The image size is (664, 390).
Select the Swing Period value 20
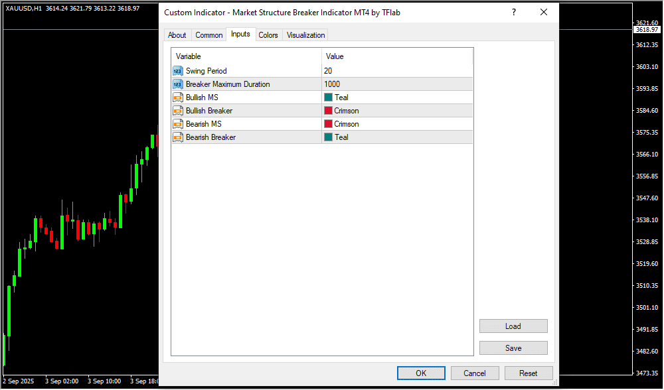[x=329, y=71]
